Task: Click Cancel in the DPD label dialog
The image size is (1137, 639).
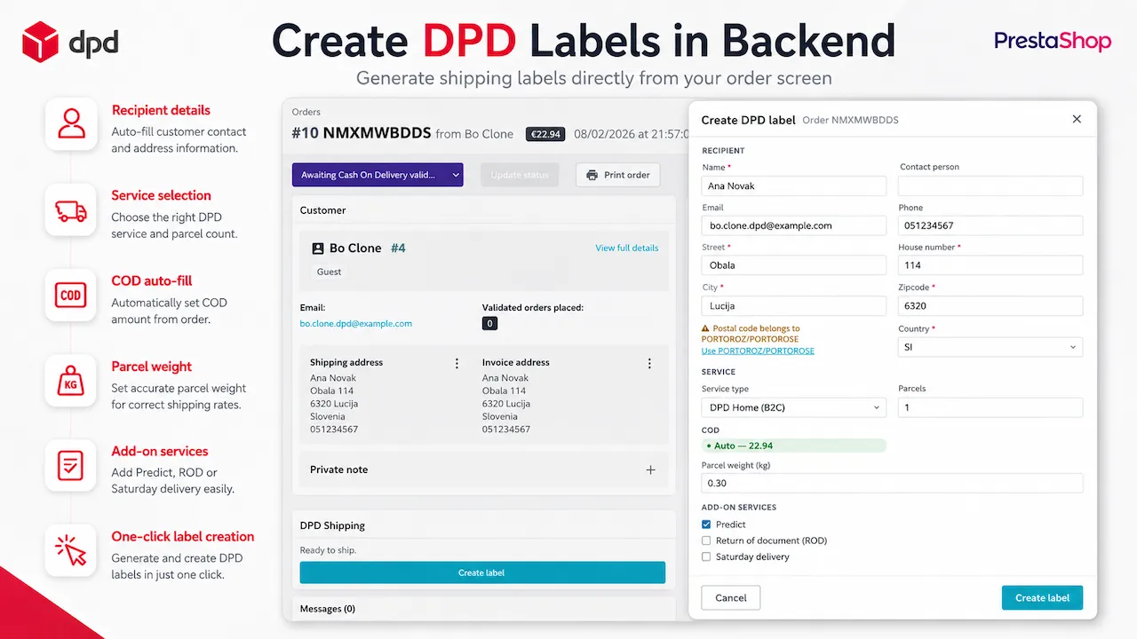Action: 731,597
